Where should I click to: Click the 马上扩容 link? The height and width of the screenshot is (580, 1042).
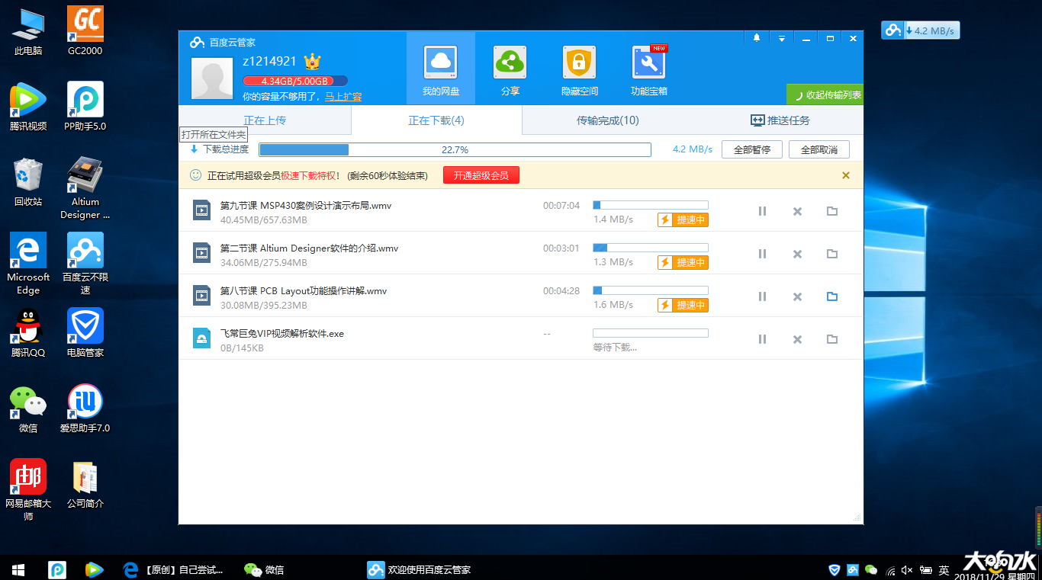point(343,97)
